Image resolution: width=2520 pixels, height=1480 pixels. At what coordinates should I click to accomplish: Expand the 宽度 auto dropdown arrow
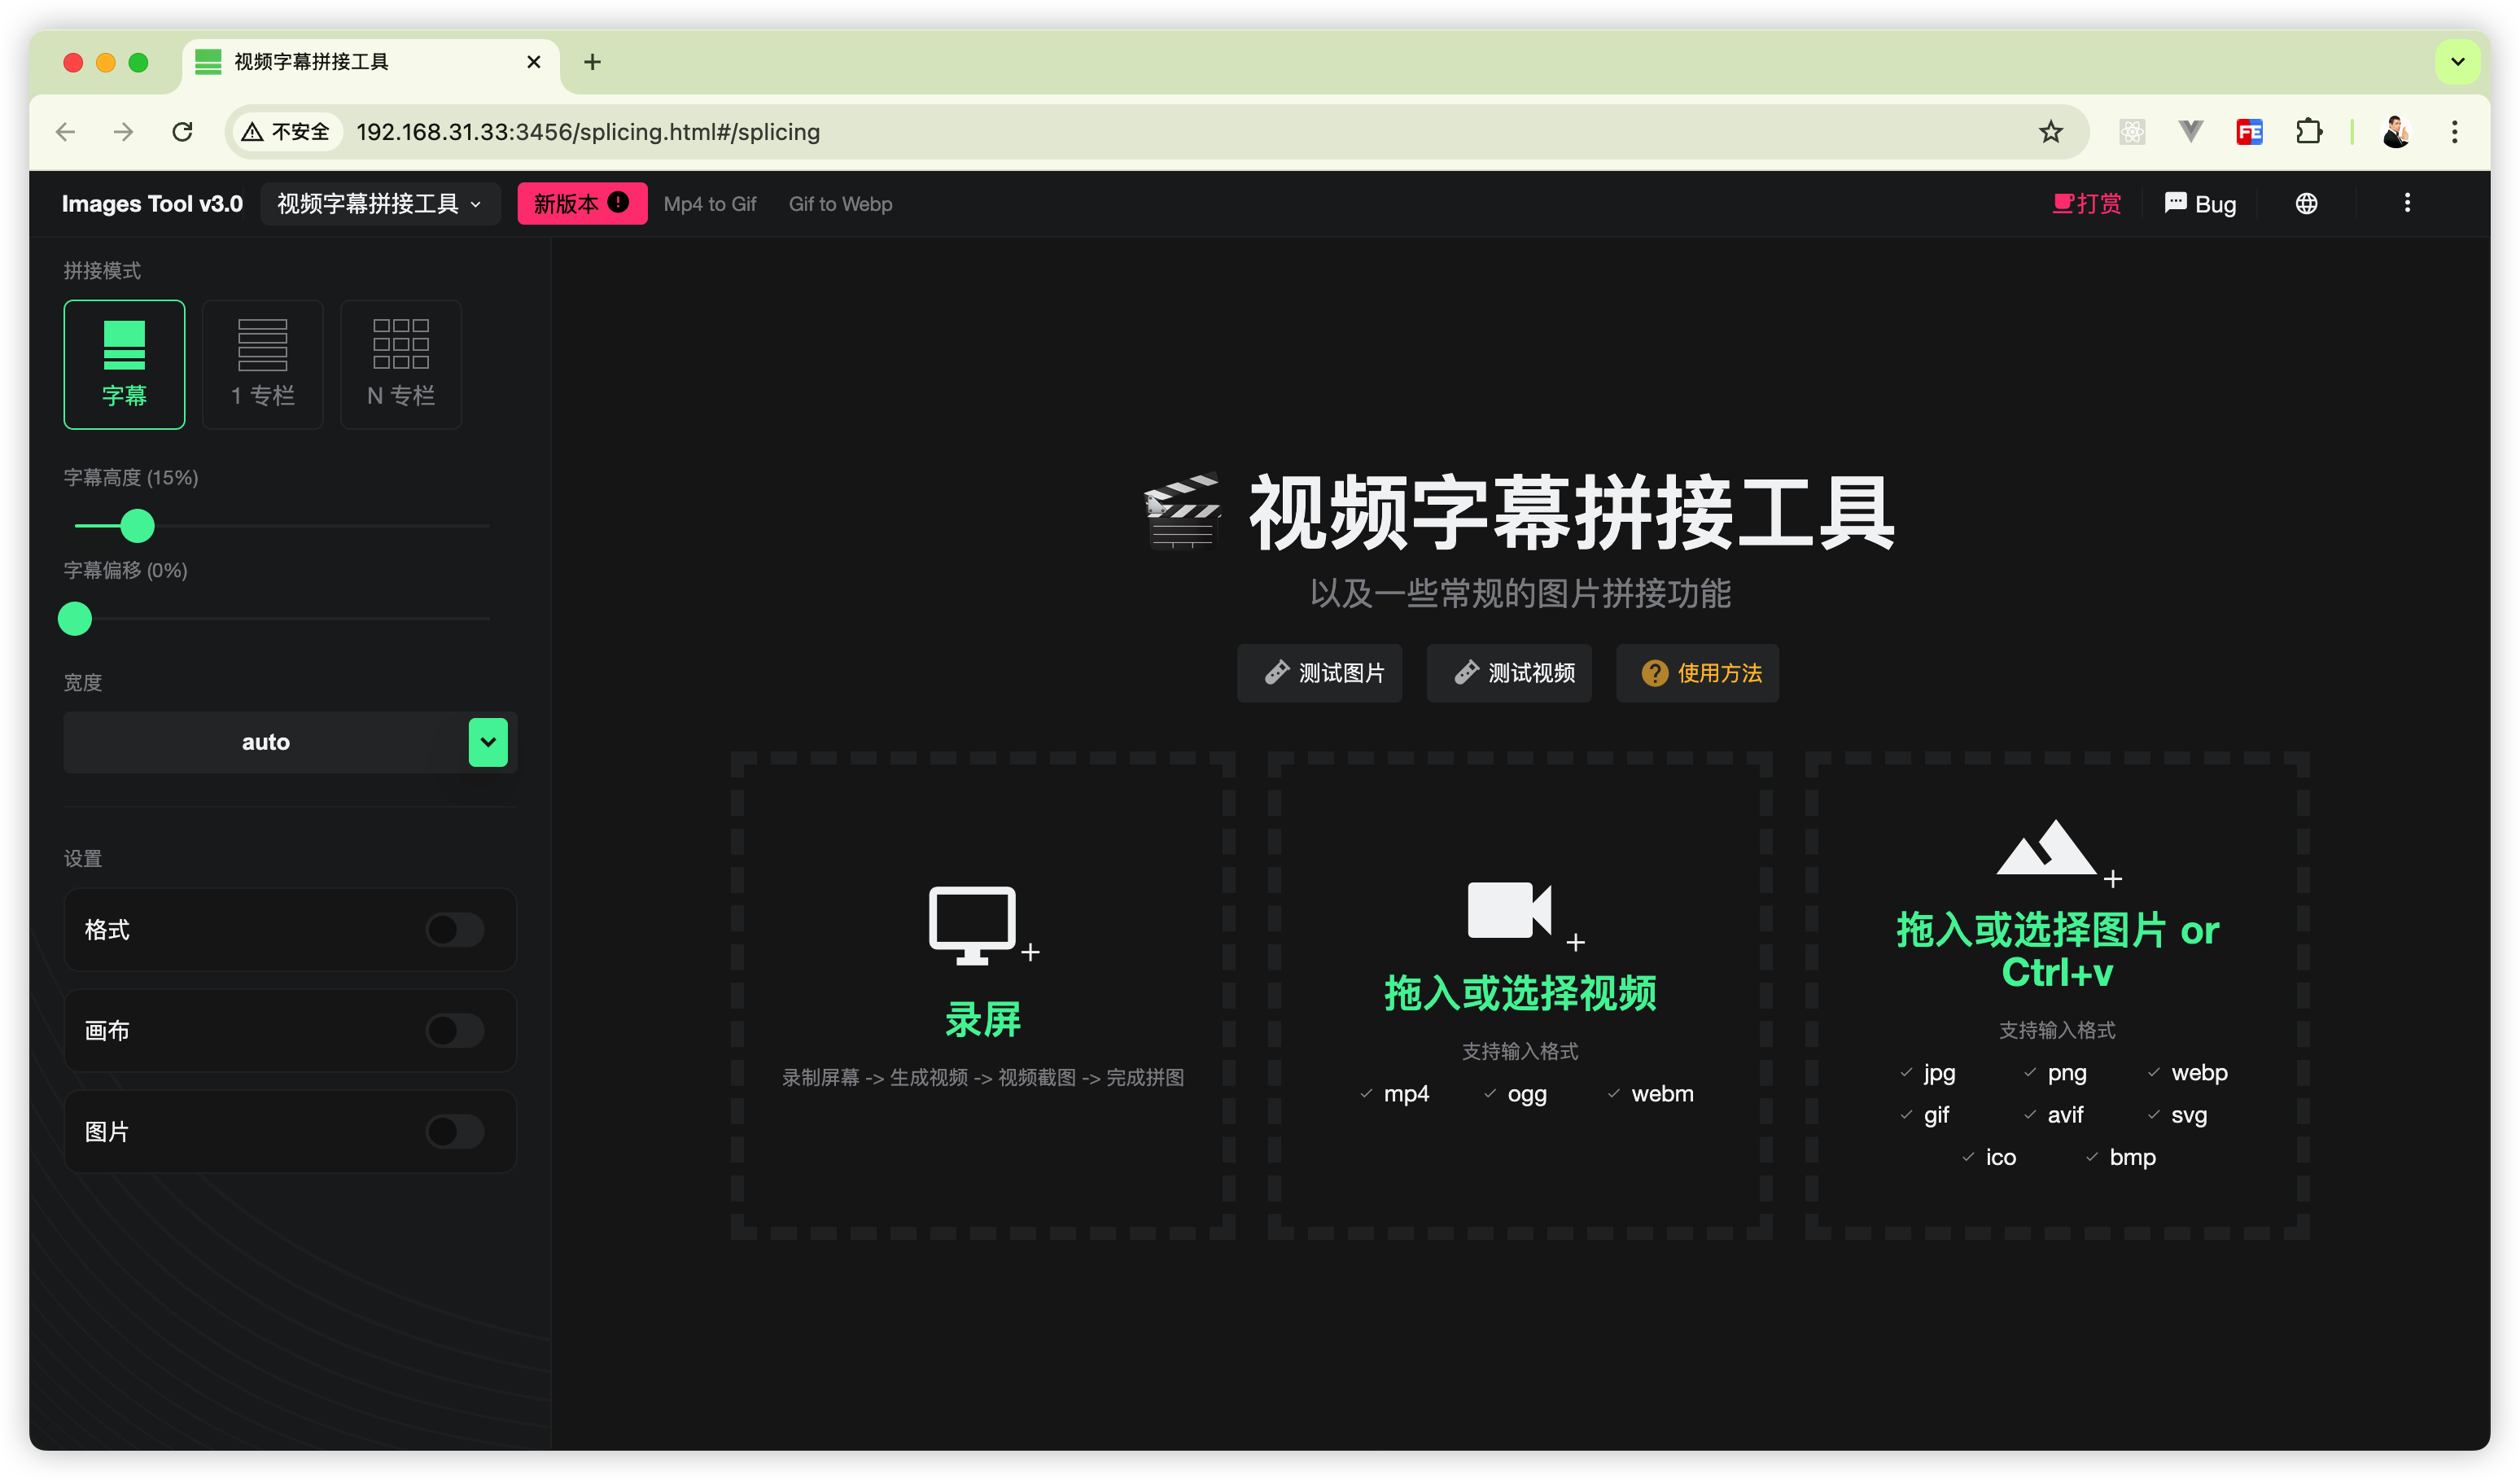pyautogui.click(x=488, y=742)
